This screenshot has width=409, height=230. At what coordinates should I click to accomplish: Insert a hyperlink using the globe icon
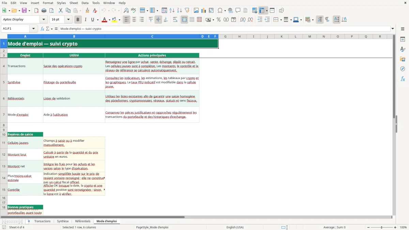pos(230,11)
